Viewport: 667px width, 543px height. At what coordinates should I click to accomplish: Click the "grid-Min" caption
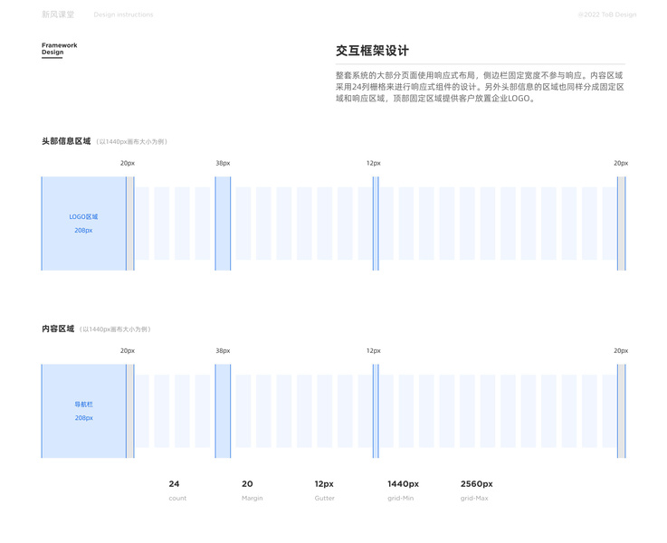[400, 498]
